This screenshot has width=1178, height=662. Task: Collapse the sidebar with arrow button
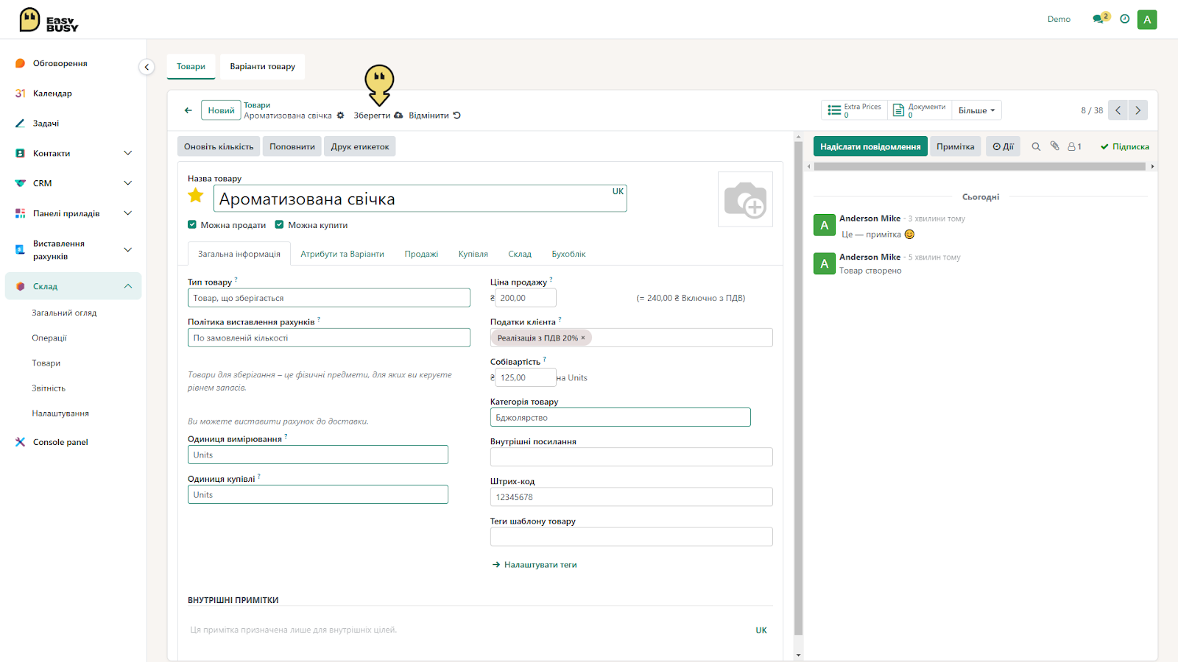tap(147, 67)
